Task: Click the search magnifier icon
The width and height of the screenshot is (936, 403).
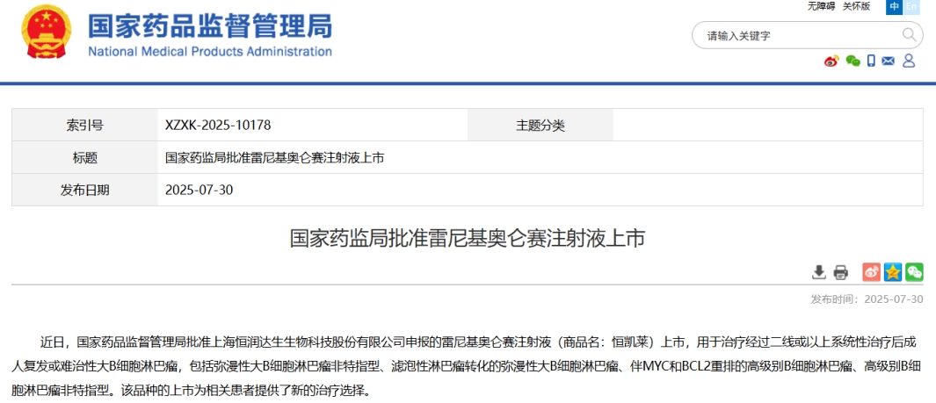Action: click(909, 35)
